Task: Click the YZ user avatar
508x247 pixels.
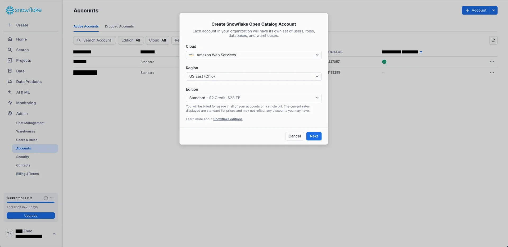Action: coord(9,233)
